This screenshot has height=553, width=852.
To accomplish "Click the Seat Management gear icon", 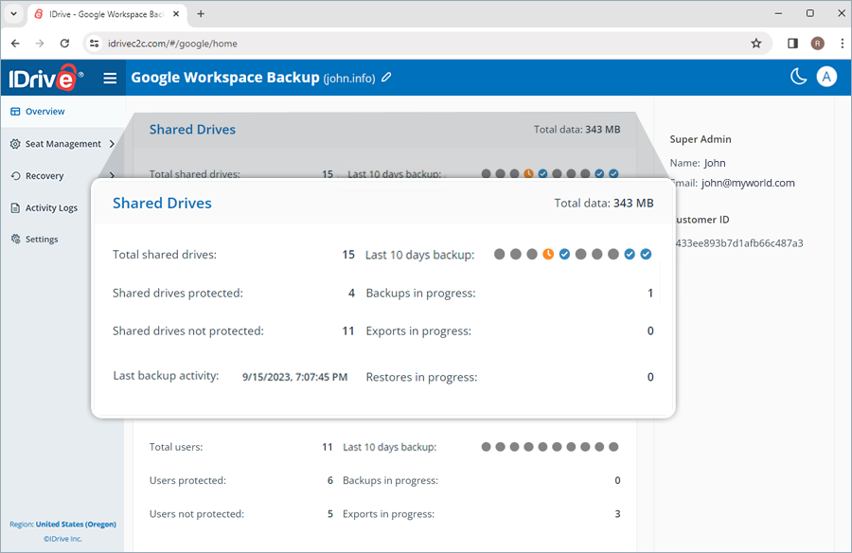I will point(15,144).
